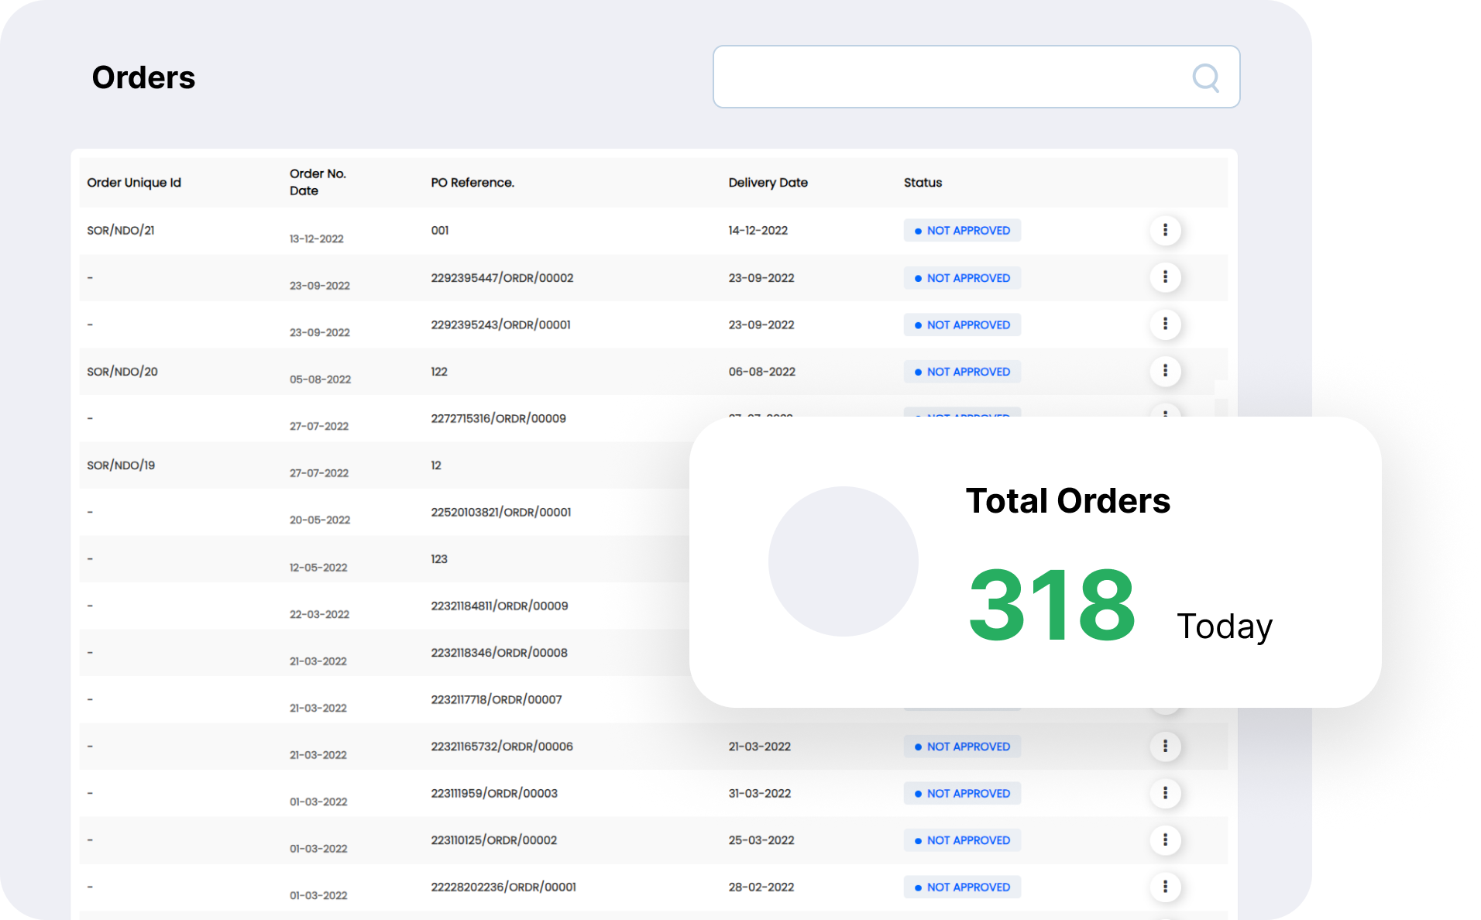This screenshot has width=1481, height=920.
Task: Click delivery date 25-03-2022
Action: pyautogui.click(x=761, y=840)
